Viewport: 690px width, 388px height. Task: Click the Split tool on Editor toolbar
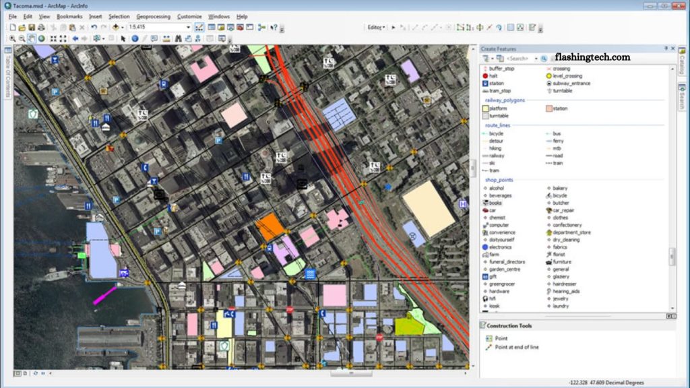(x=489, y=27)
